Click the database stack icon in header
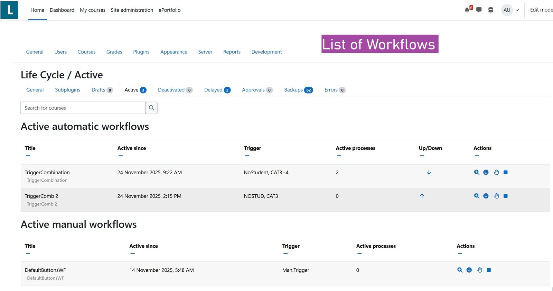Viewport: 553px width, 291px height. (x=491, y=10)
